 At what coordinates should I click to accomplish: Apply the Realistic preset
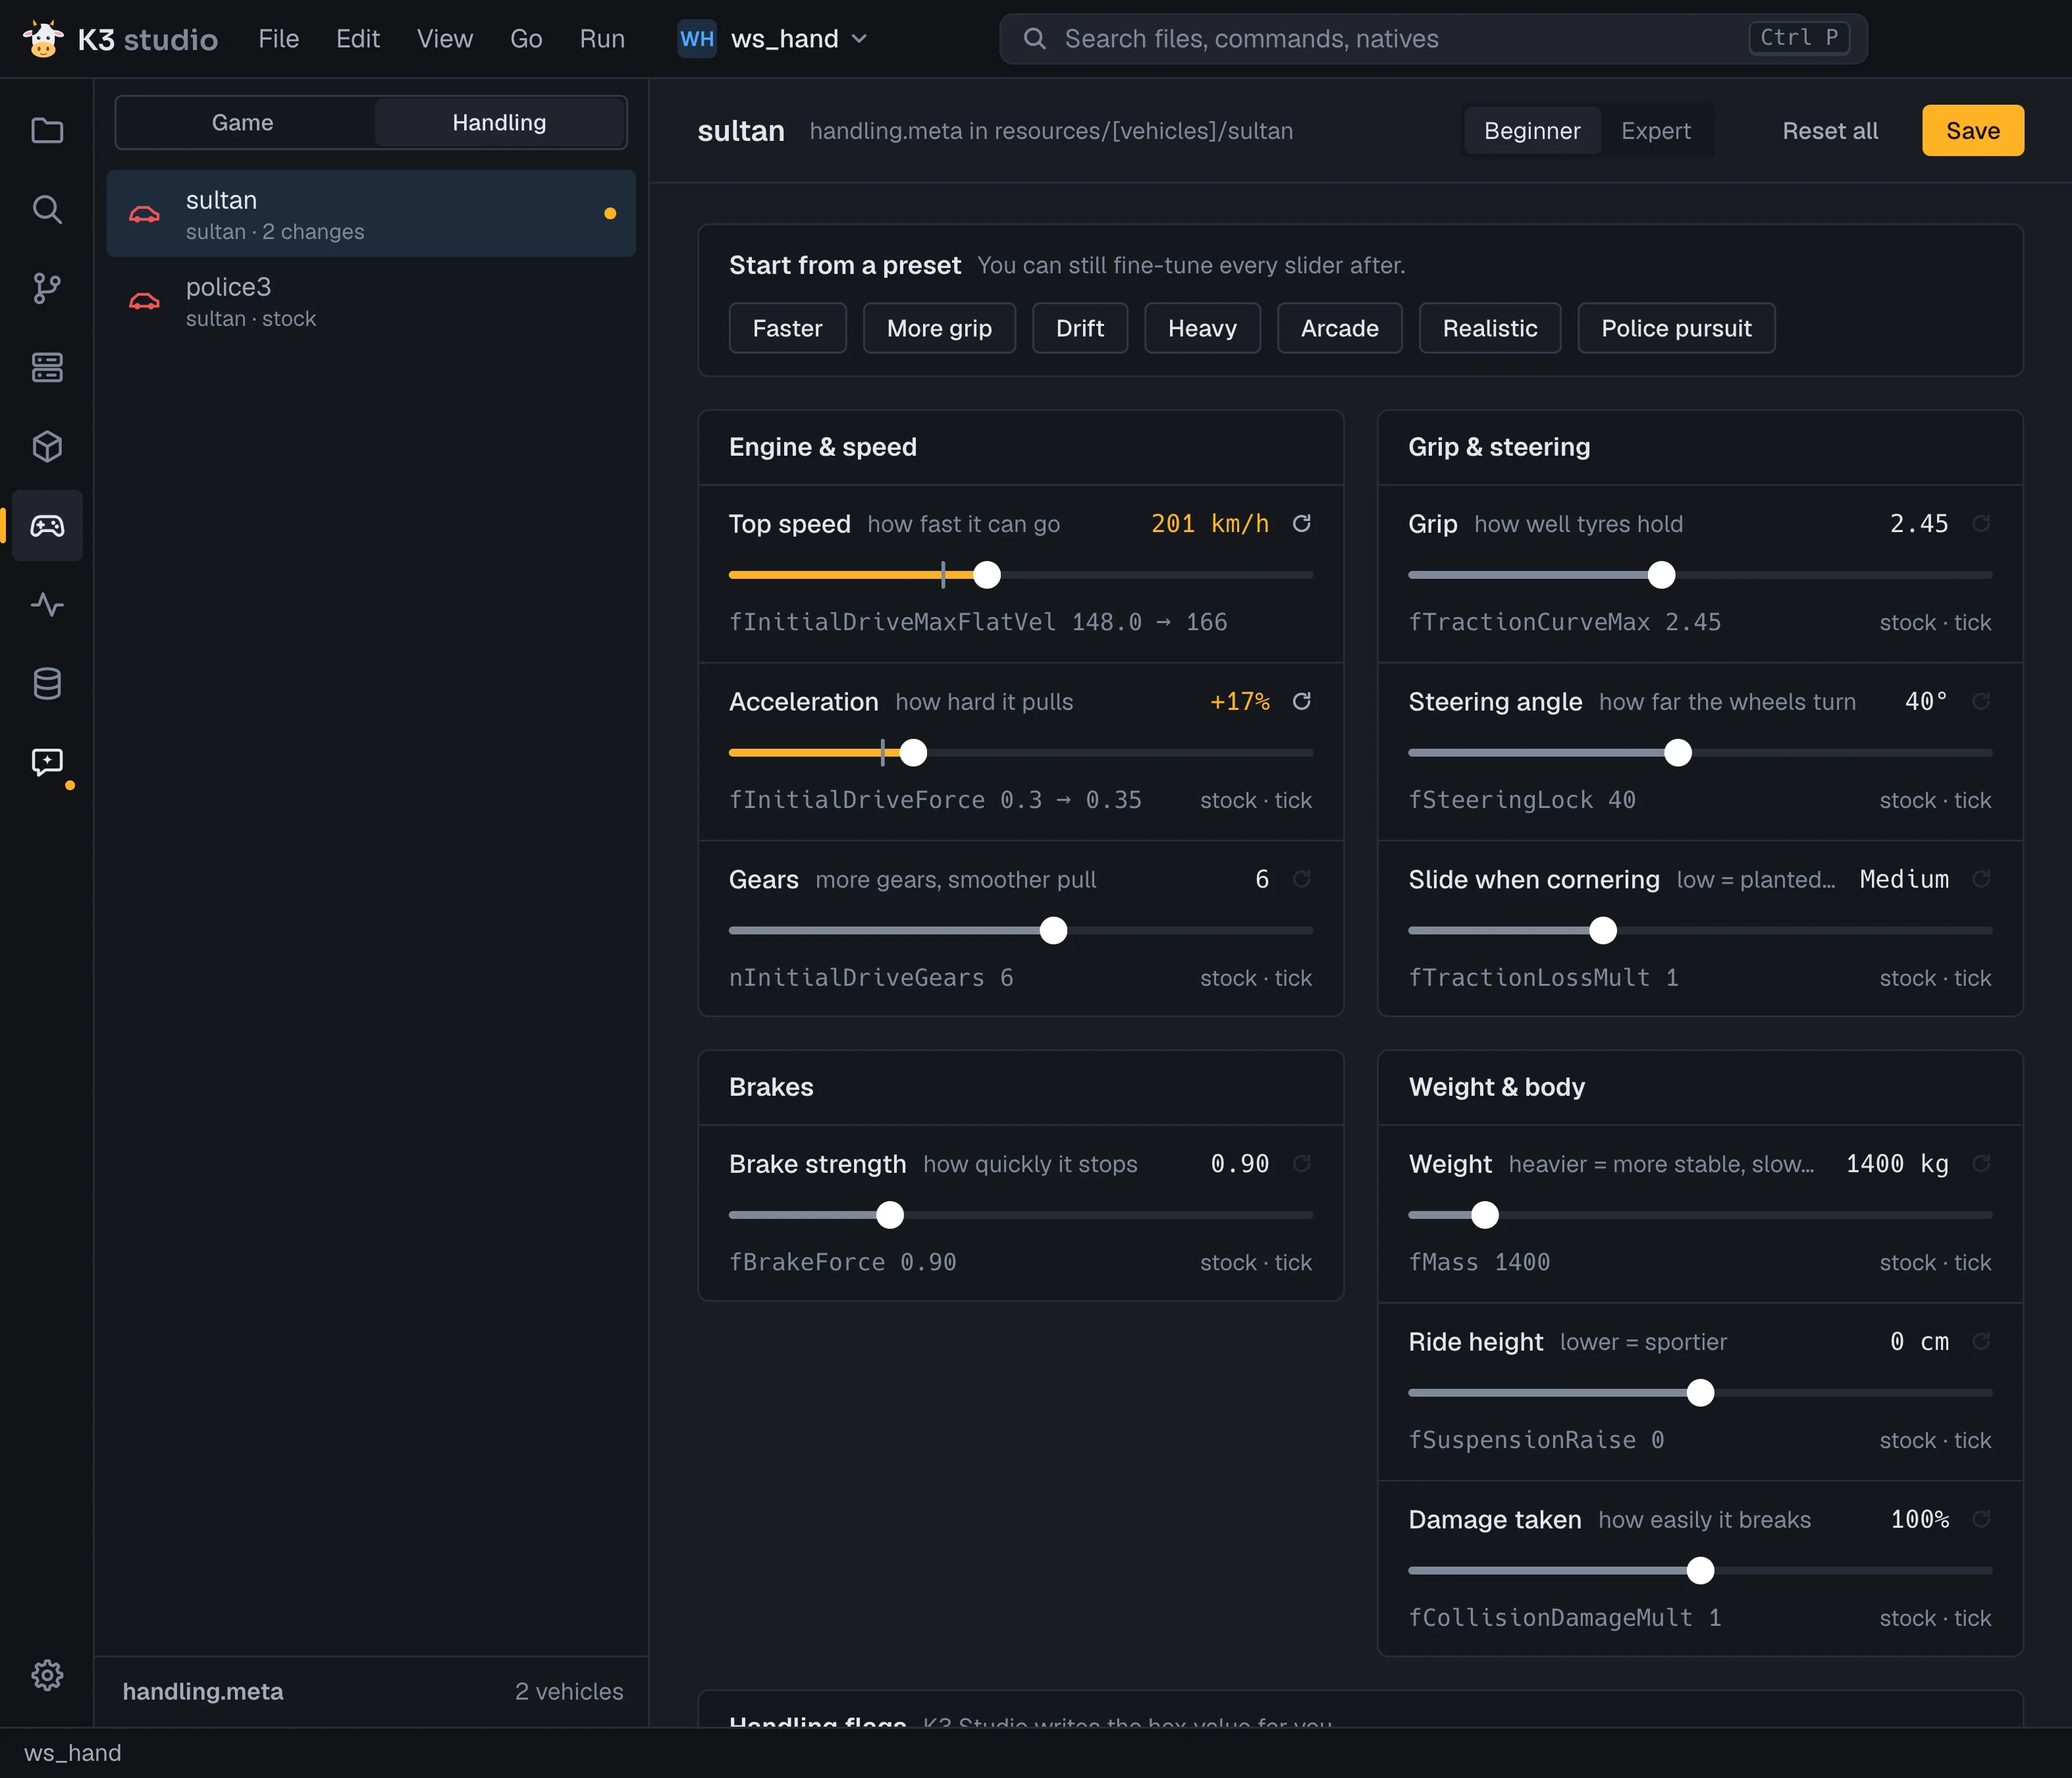(1489, 328)
